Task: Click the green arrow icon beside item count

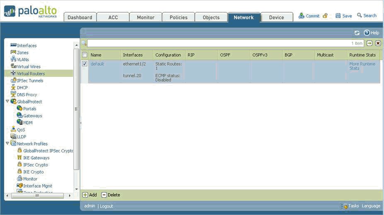Action: point(369,43)
